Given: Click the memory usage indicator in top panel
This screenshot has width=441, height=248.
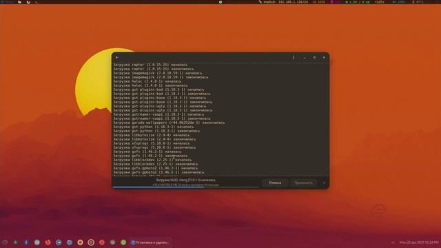Looking at the screenshot, I should point(358,1).
